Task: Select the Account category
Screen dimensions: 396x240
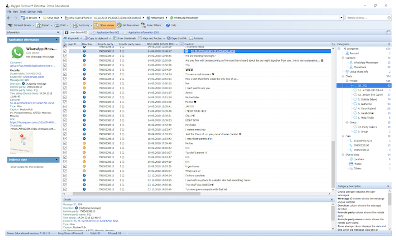Action: pos(354,53)
